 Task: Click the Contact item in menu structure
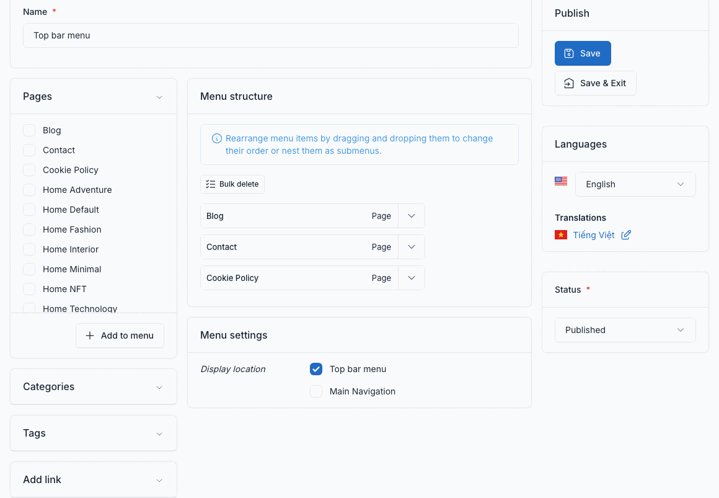point(299,247)
